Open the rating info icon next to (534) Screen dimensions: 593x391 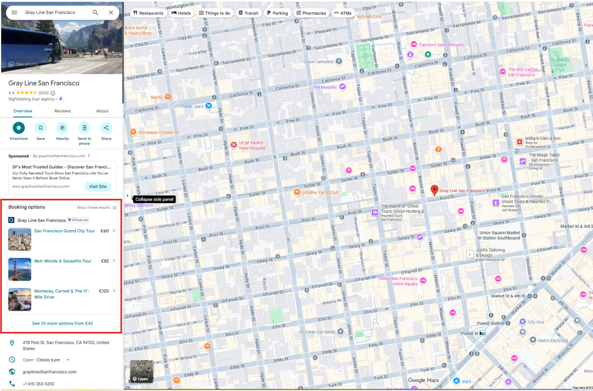pyautogui.click(x=53, y=93)
